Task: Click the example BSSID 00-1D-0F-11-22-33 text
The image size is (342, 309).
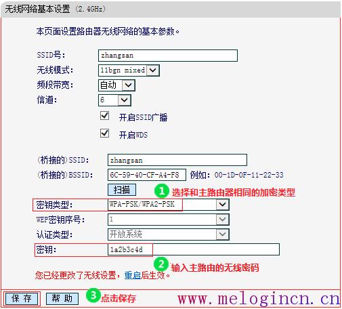Action: coord(249,175)
